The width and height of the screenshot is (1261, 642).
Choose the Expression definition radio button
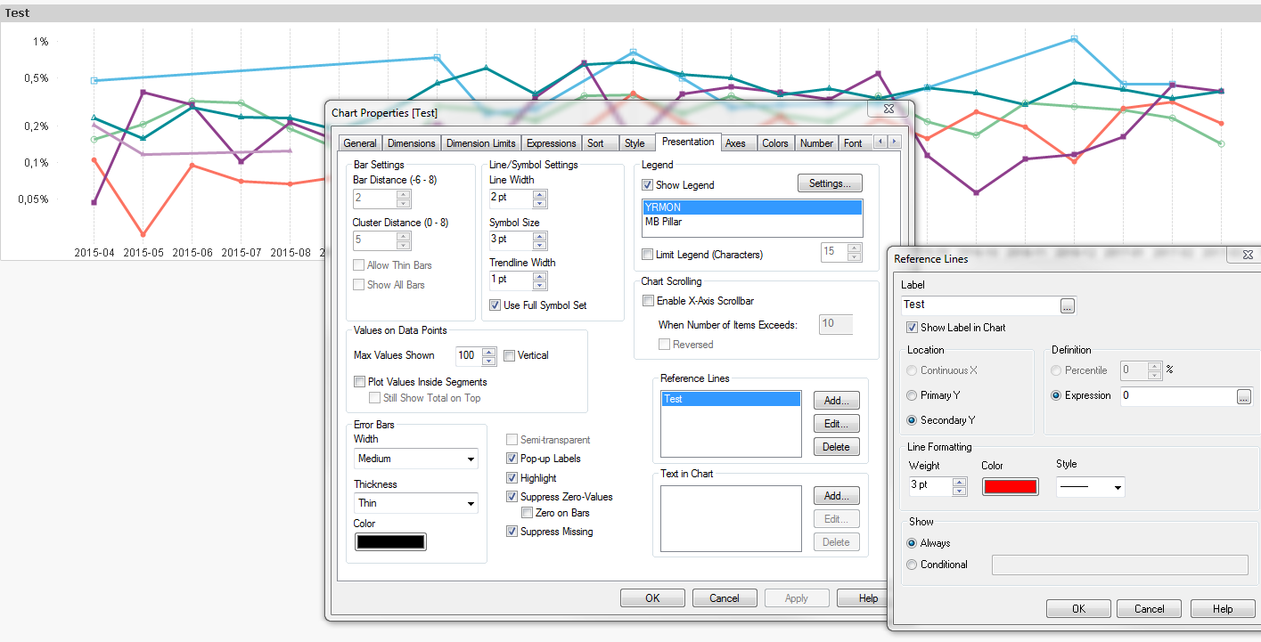click(x=1056, y=395)
